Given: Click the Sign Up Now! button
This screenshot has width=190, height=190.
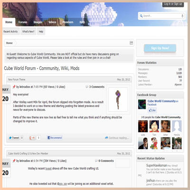Looking at the screenshot, I should click(x=160, y=48).
